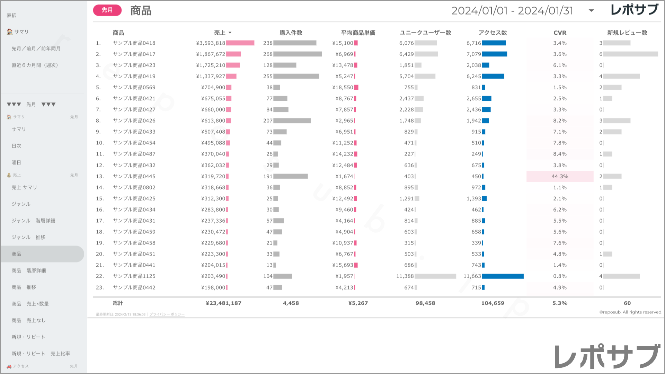Click the 6,429 unique users cell

[x=407, y=54]
